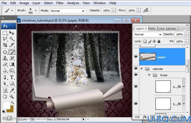Open layer Opacity slider arrow
The image size is (191, 123).
(186, 34)
